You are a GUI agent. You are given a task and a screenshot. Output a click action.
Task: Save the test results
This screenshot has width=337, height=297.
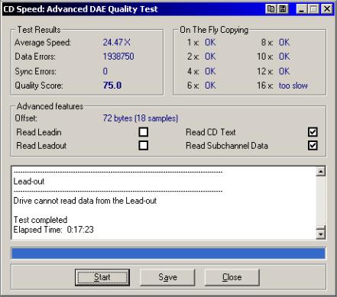tap(167, 277)
